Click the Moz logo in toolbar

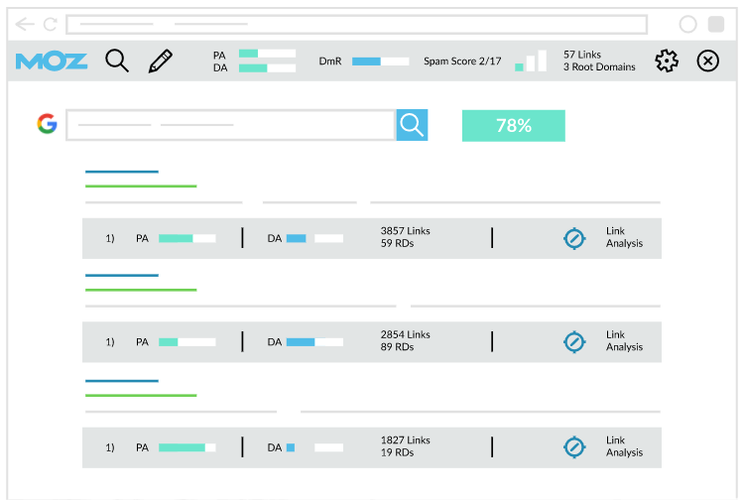[x=52, y=62]
